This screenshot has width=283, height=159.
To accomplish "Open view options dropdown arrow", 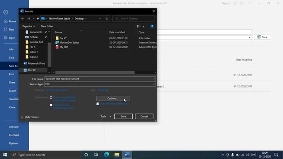I will 143,26.
